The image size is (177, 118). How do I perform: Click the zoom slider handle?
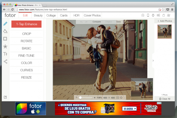(80, 98)
